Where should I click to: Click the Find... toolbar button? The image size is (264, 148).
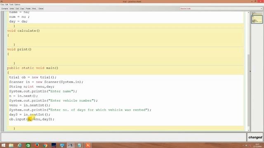click(34, 9)
